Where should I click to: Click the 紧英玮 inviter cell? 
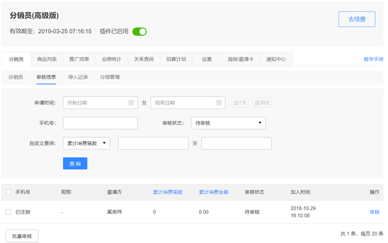click(114, 212)
